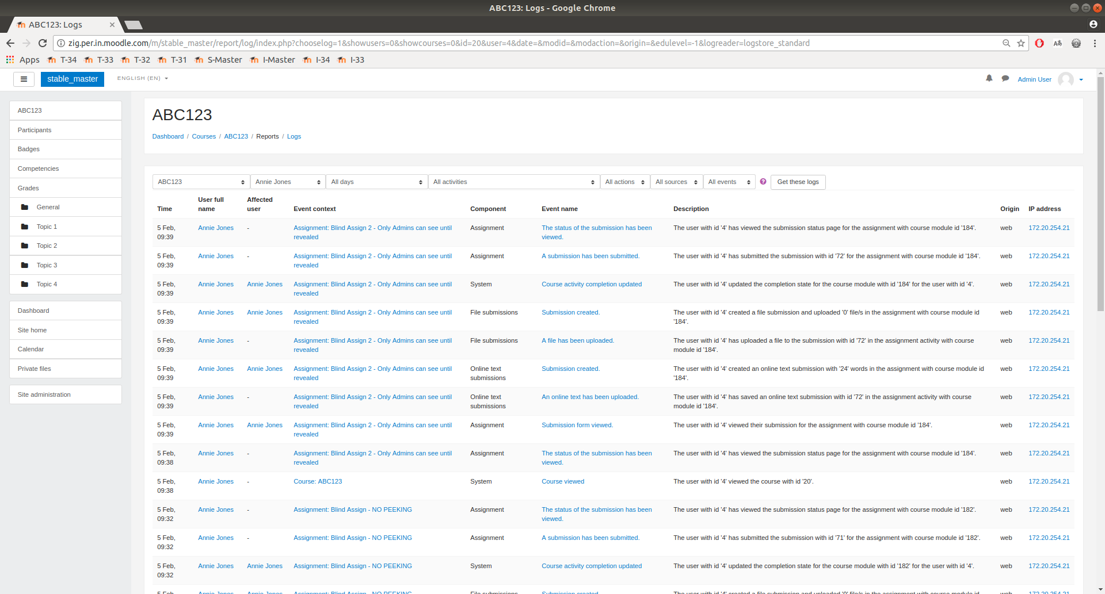Open the Course viewed event link
This screenshot has height=594, width=1105.
click(x=563, y=481)
